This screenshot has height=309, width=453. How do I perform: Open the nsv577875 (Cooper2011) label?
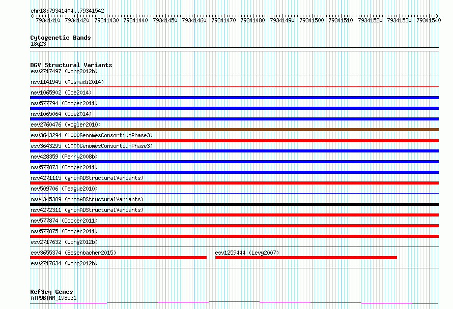pos(64,231)
